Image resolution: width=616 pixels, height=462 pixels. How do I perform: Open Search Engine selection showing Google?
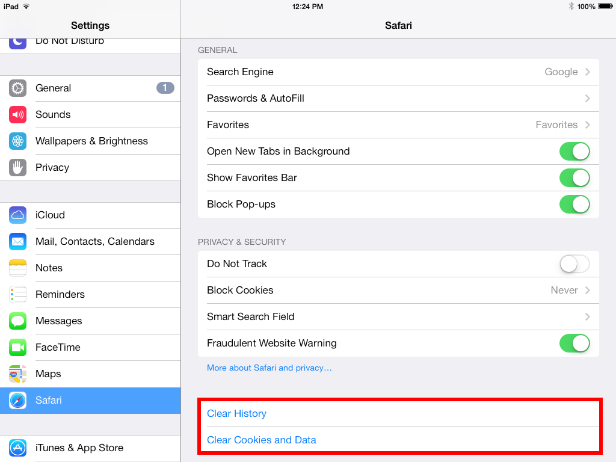click(x=398, y=72)
